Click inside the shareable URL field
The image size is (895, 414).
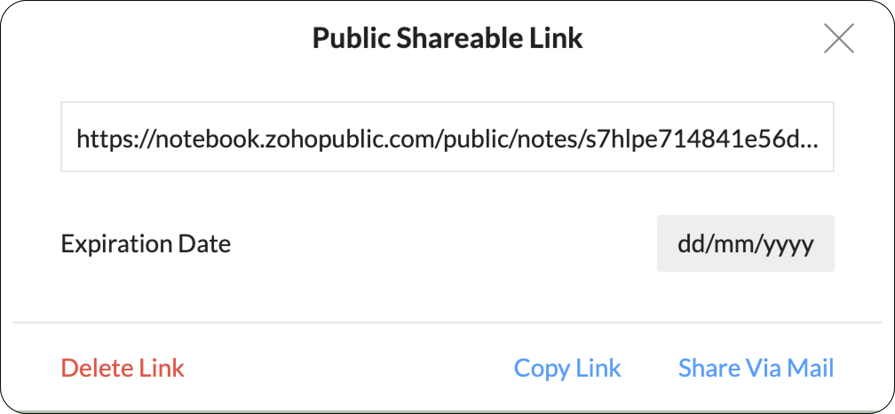click(447, 137)
